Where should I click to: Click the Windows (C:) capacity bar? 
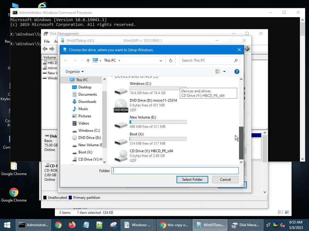point(158,88)
